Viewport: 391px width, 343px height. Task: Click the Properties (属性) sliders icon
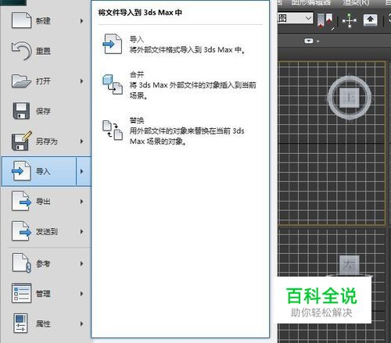click(x=20, y=323)
